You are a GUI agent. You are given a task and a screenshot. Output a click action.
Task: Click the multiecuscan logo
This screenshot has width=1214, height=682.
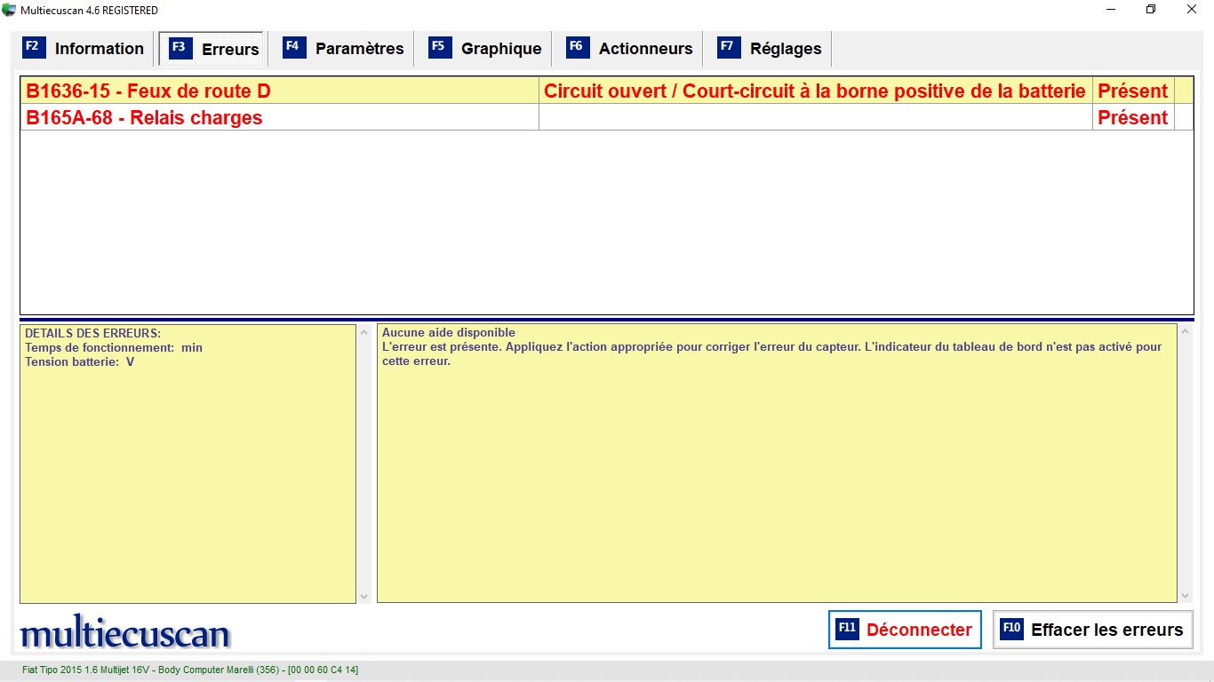(124, 632)
